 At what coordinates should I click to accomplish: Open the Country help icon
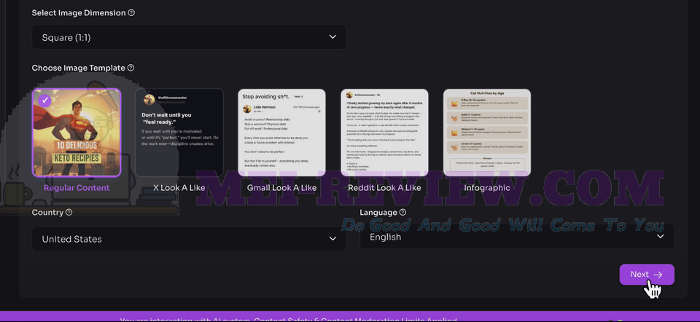pyautogui.click(x=69, y=212)
